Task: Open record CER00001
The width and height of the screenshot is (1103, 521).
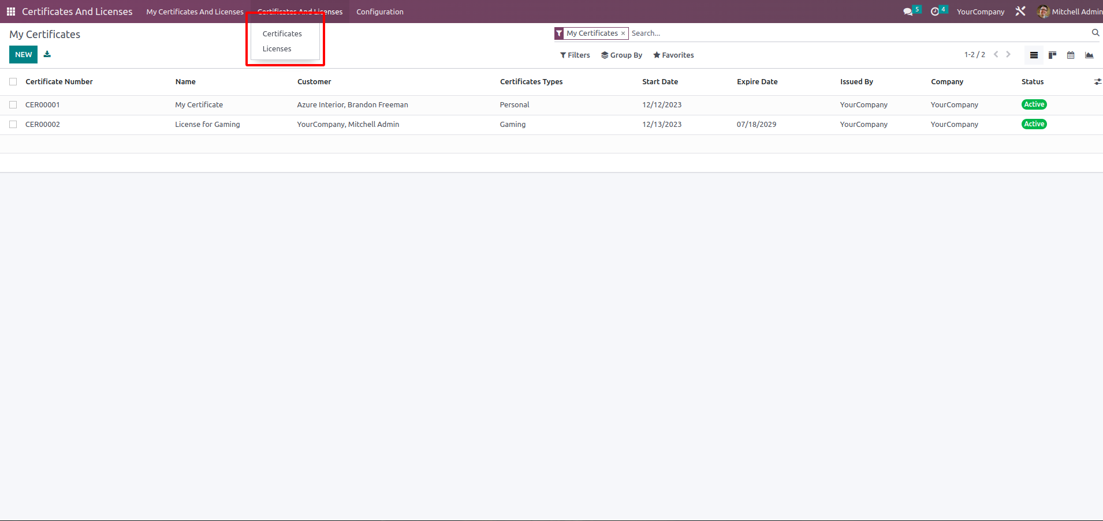Action: 43,105
